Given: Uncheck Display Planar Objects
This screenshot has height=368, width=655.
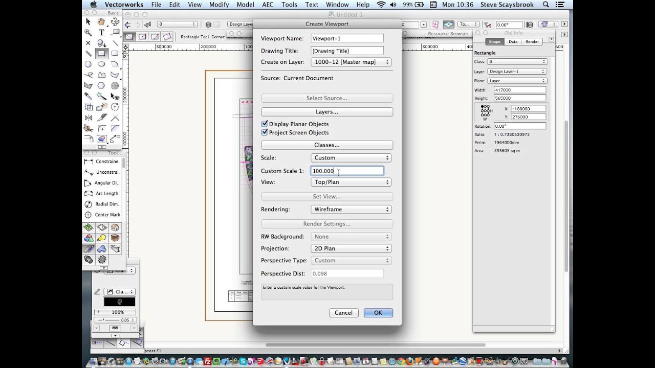Looking at the screenshot, I should click(x=265, y=124).
